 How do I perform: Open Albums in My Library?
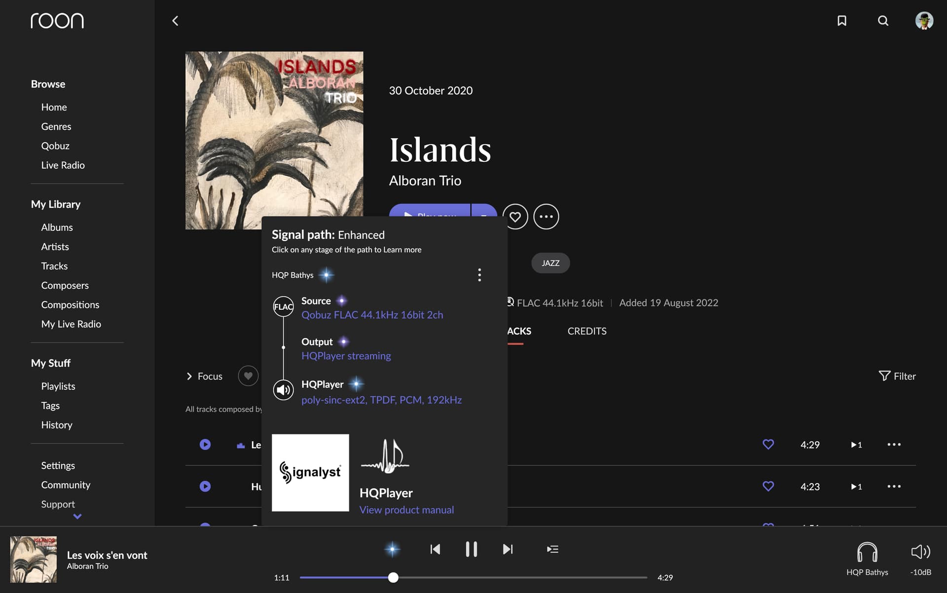(57, 227)
